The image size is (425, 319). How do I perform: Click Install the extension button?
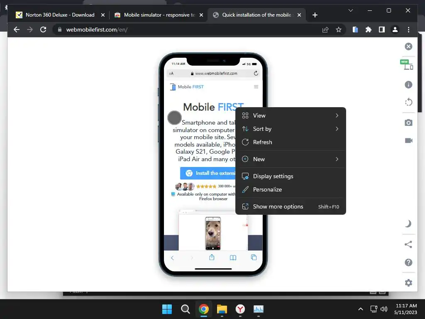(208, 173)
